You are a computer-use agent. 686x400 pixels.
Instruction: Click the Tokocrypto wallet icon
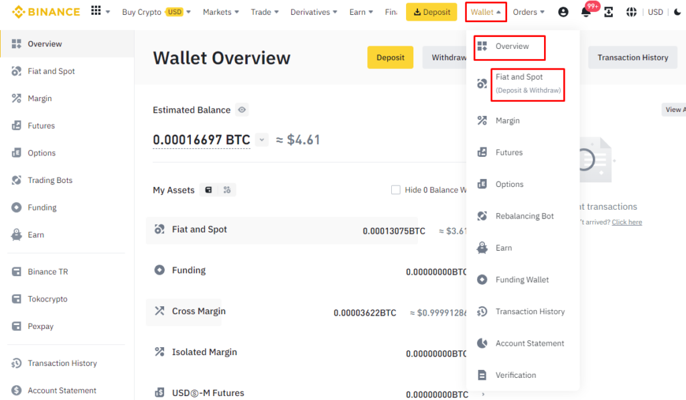pos(16,299)
